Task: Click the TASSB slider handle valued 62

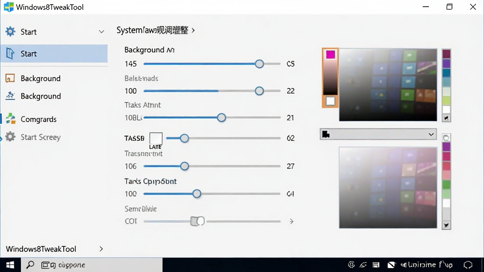Action: coord(184,138)
